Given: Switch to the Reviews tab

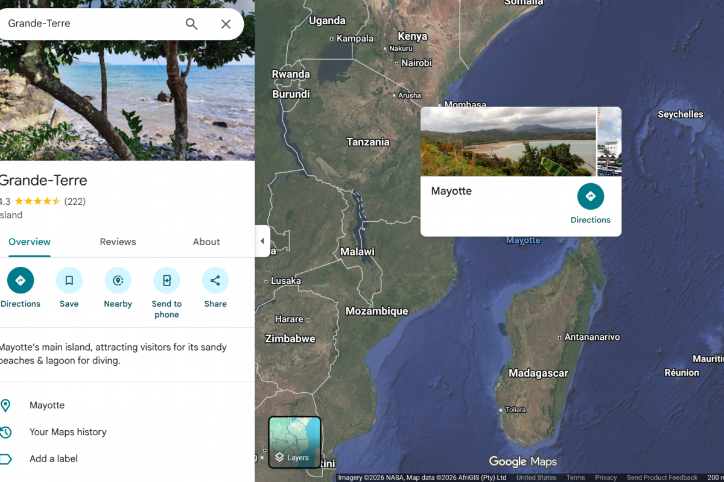Looking at the screenshot, I should (118, 242).
